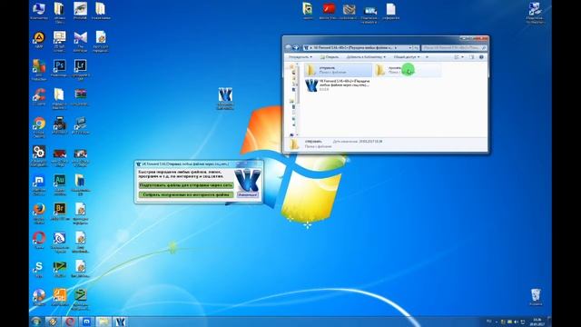Click the Explorer help icon
Viewport: 581px width, 327px height.
(481, 57)
